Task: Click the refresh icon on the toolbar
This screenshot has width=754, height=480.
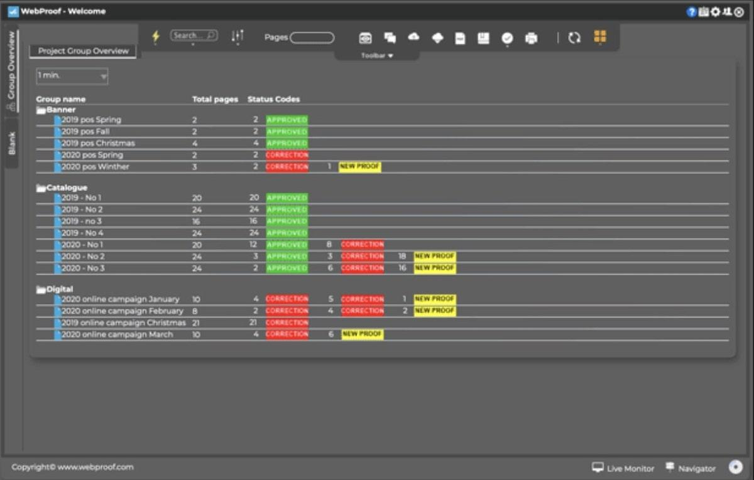Action: coord(574,38)
